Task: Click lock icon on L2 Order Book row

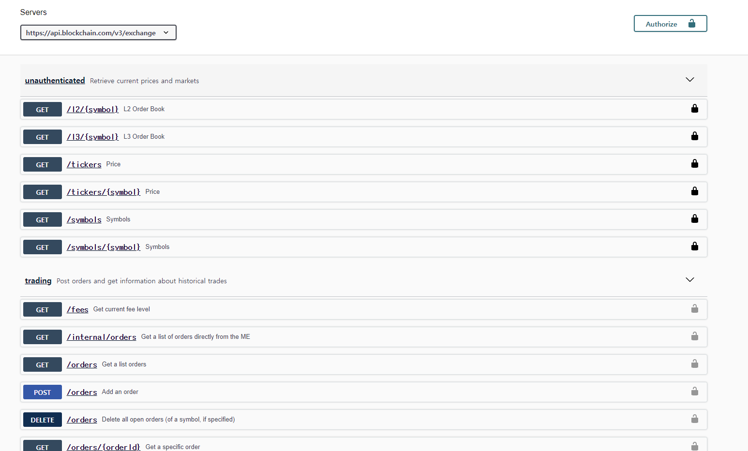Action: click(x=695, y=108)
